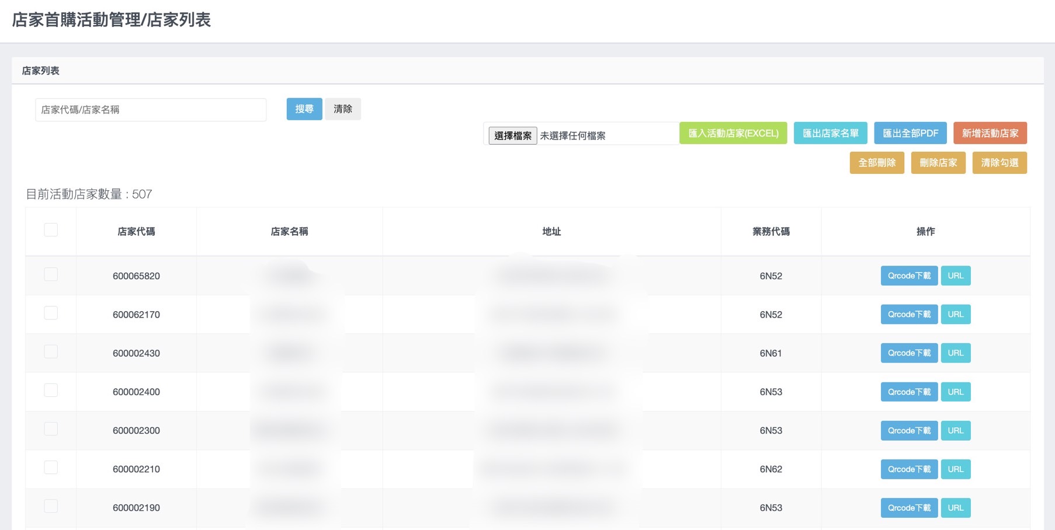Select the checkbox for store 600002430

point(51,351)
